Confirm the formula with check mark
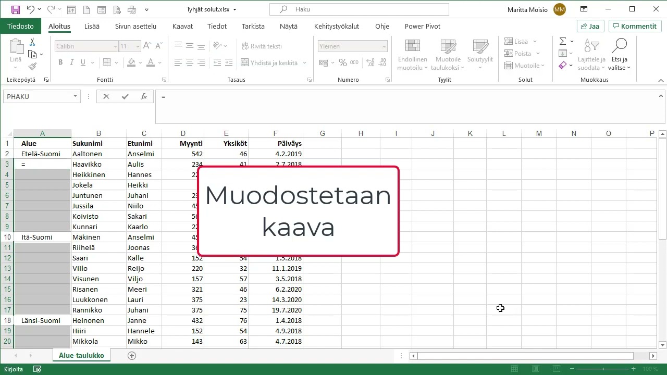Image resolution: width=667 pixels, height=375 pixels. (125, 96)
